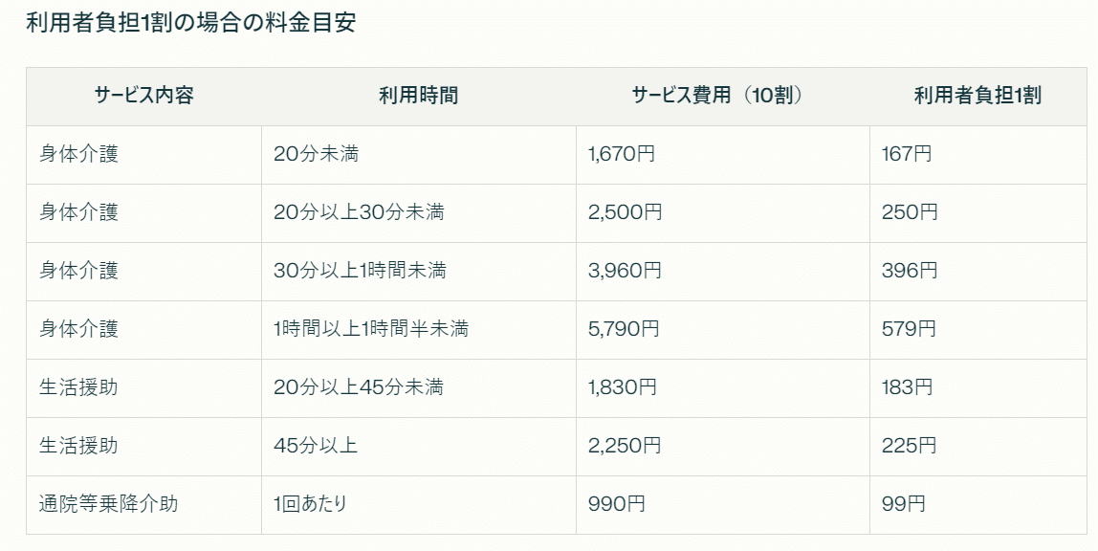Image resolution: width=1098 pixels, height=551 pixels.
Task: Select the 5,790円 cell
Action: [x=723, y=330]
